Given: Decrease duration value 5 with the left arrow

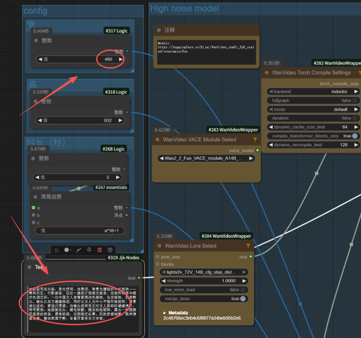Looking at the screenshot, I should coord(37,177).
